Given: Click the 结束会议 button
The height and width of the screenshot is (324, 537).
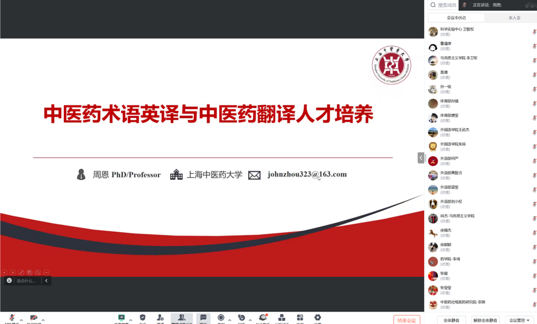Looking at the screenshot, I should [407, 320].
